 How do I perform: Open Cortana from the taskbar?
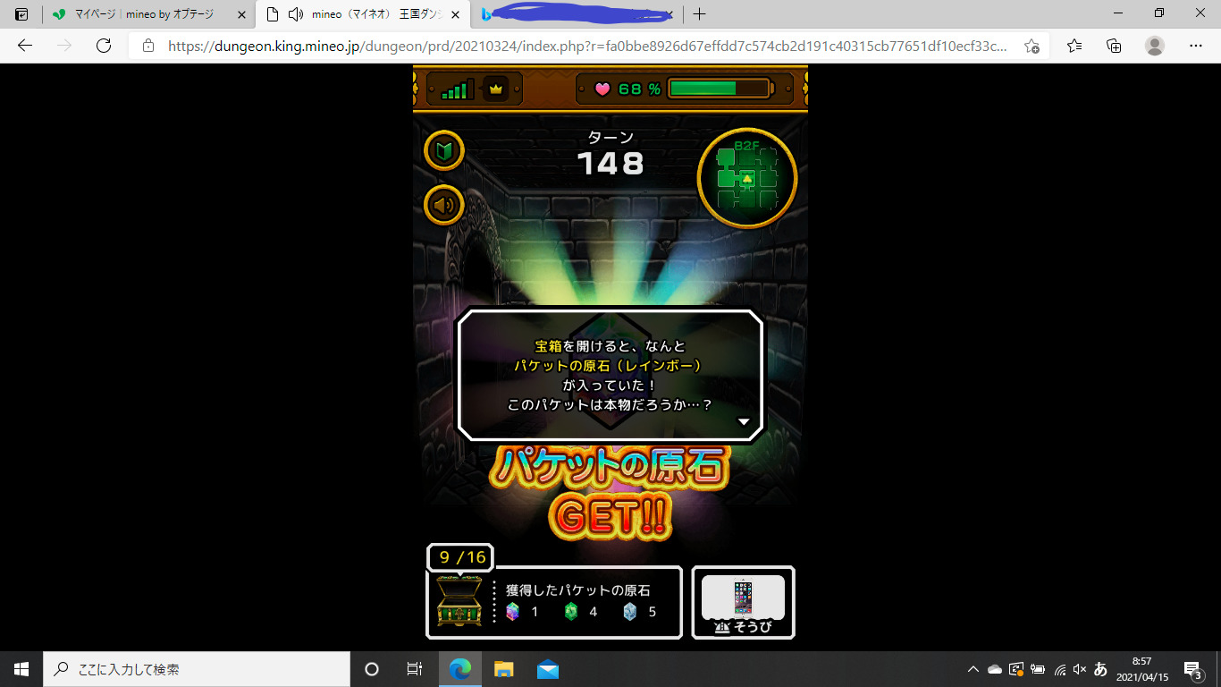point(372,669)
